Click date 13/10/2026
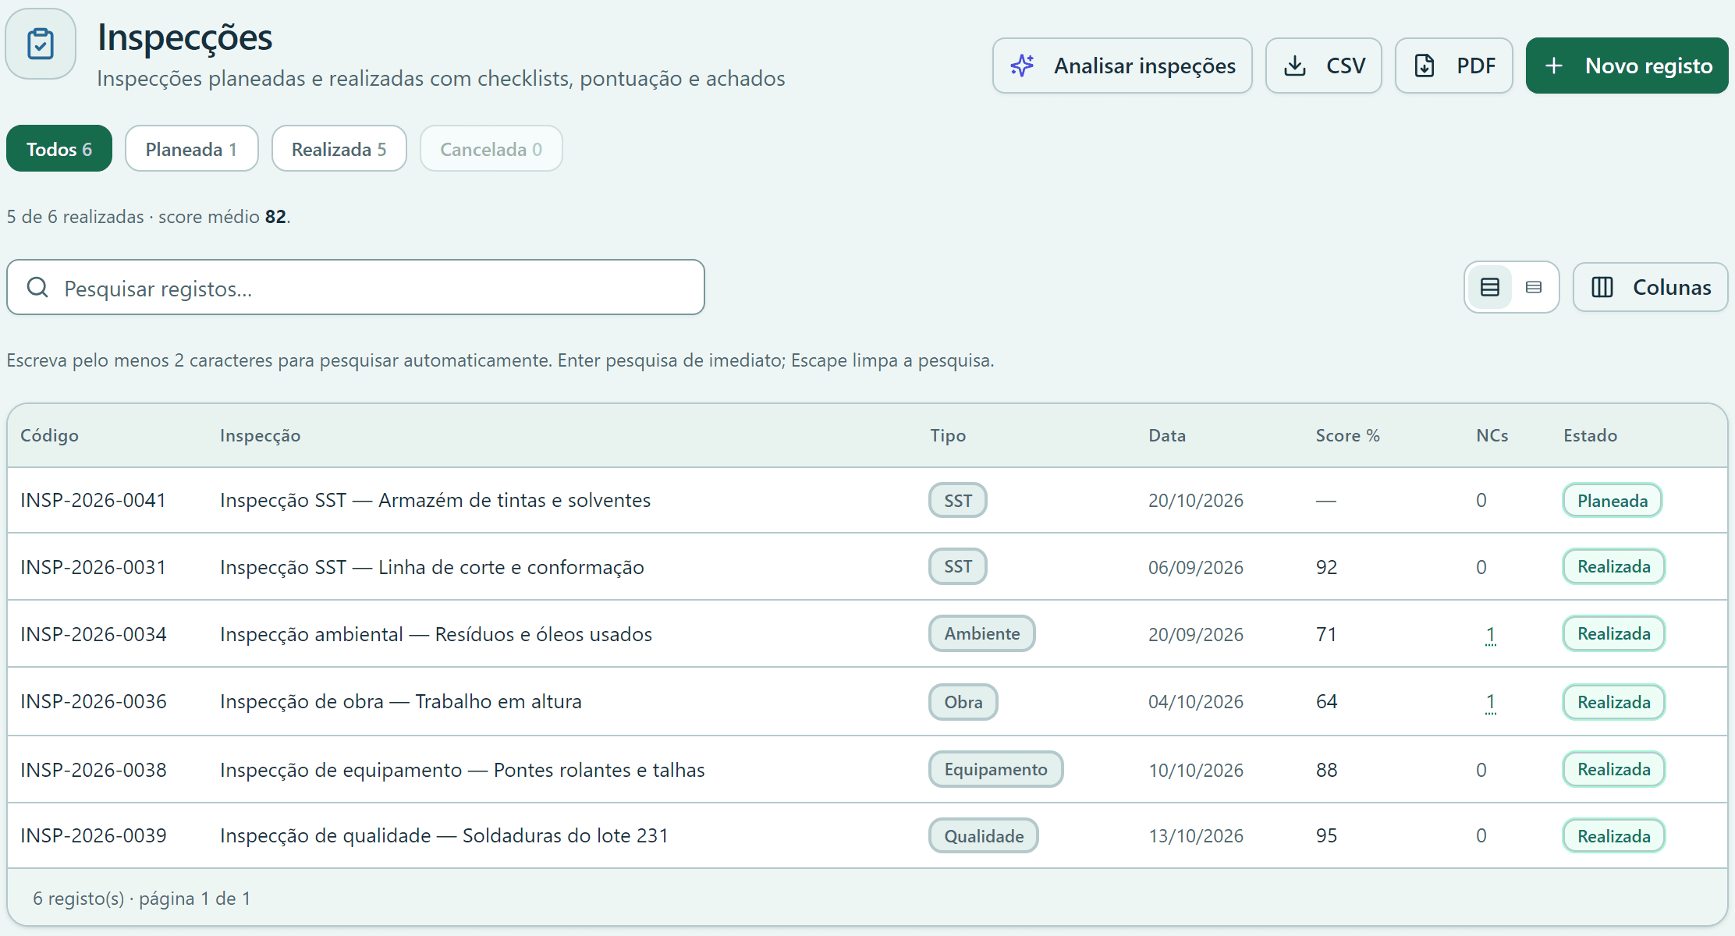Screen dimensions: 1735x936 1195,836
